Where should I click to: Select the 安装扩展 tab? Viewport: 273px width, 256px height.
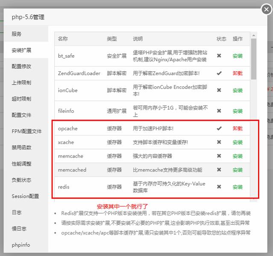pos(26,50)
